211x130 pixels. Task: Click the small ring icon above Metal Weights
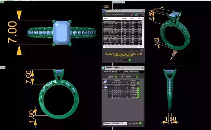pyautogui.click(x=106, y=7)
